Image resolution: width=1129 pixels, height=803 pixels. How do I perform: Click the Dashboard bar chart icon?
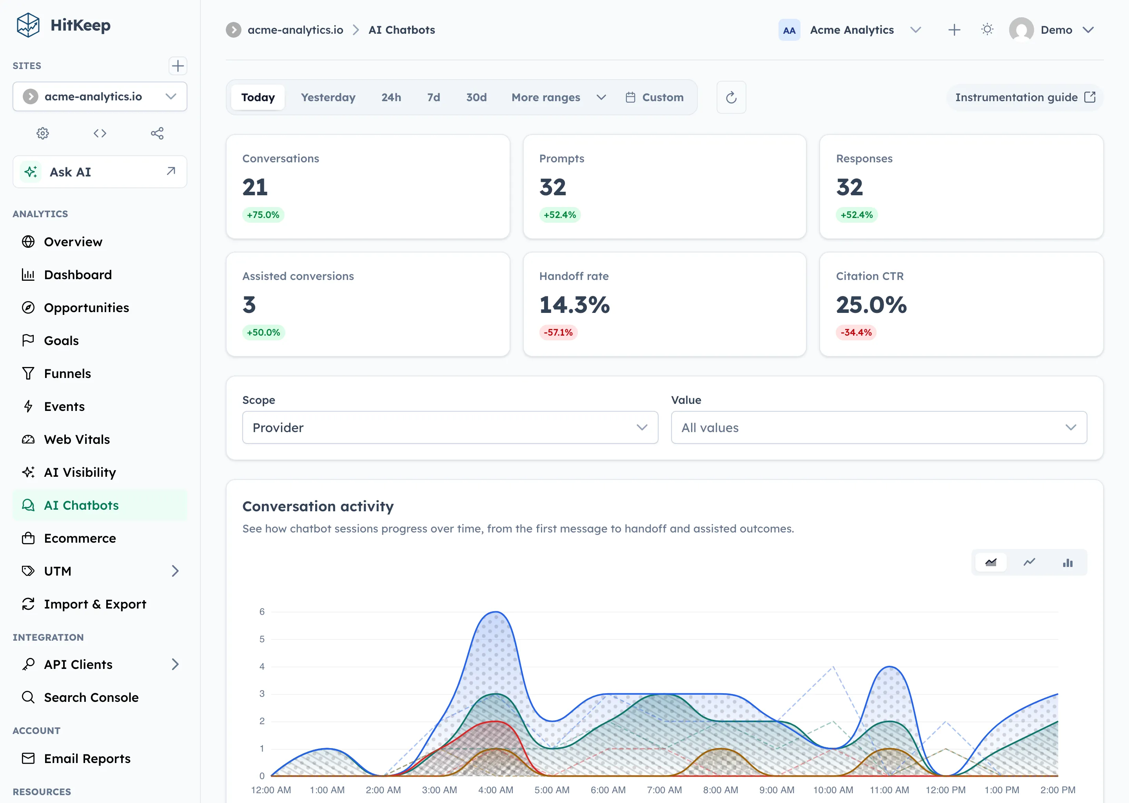tap(28, 274)
